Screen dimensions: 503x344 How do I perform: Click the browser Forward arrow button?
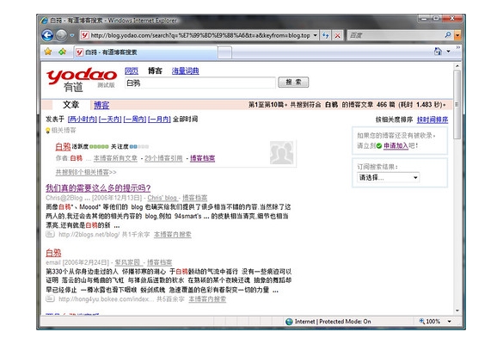coord(61,35)
